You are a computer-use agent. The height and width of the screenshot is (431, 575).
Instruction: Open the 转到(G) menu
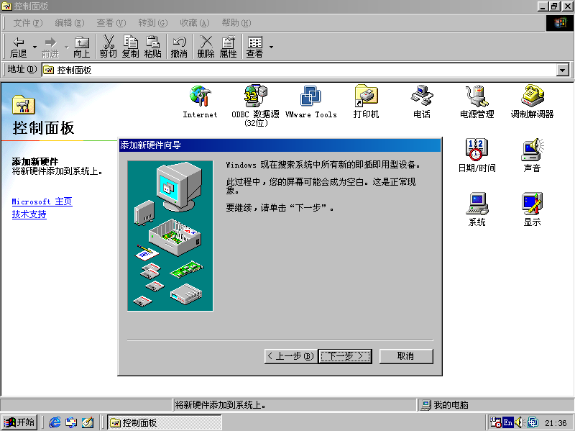(x=152, y=23)
